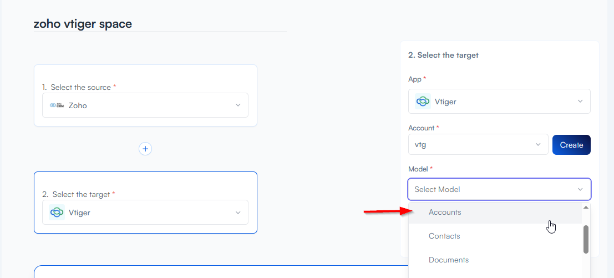Click the zoho vtiger space title field
The width and height of the screenshot is (614, 278).
160,24
